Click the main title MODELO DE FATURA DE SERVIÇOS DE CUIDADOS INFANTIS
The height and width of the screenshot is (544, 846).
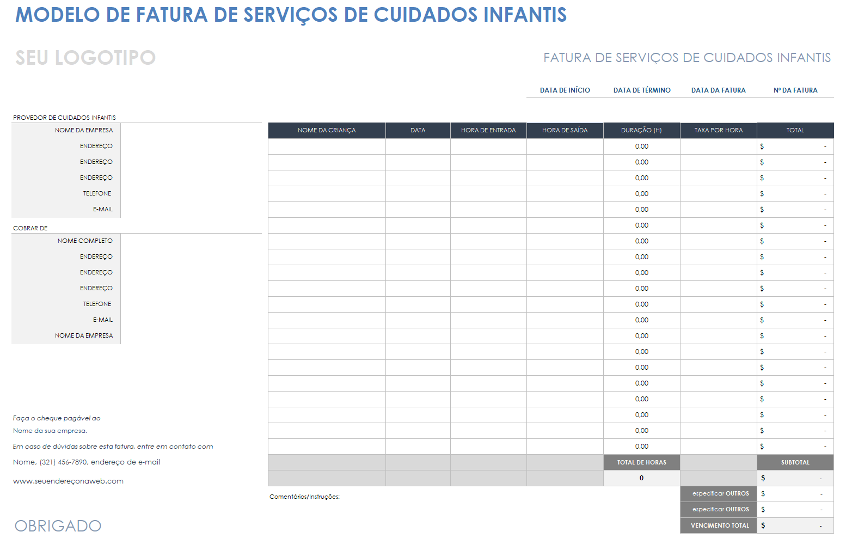[x=291, y=15]
